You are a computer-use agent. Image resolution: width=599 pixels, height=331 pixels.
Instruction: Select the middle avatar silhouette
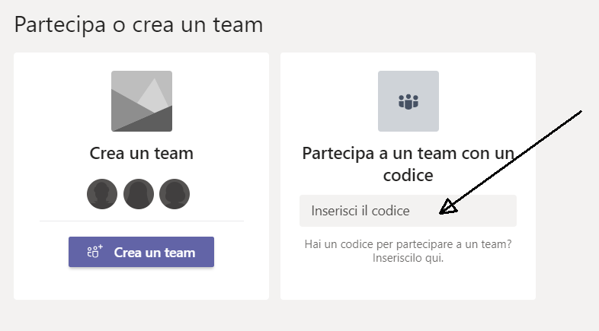[138, 194]
